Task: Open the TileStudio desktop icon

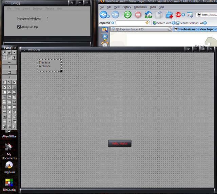Action: coord(9,183)
